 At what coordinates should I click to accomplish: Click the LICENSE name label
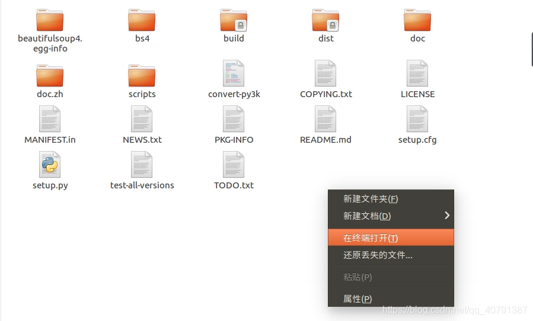(x=417, y=94)
